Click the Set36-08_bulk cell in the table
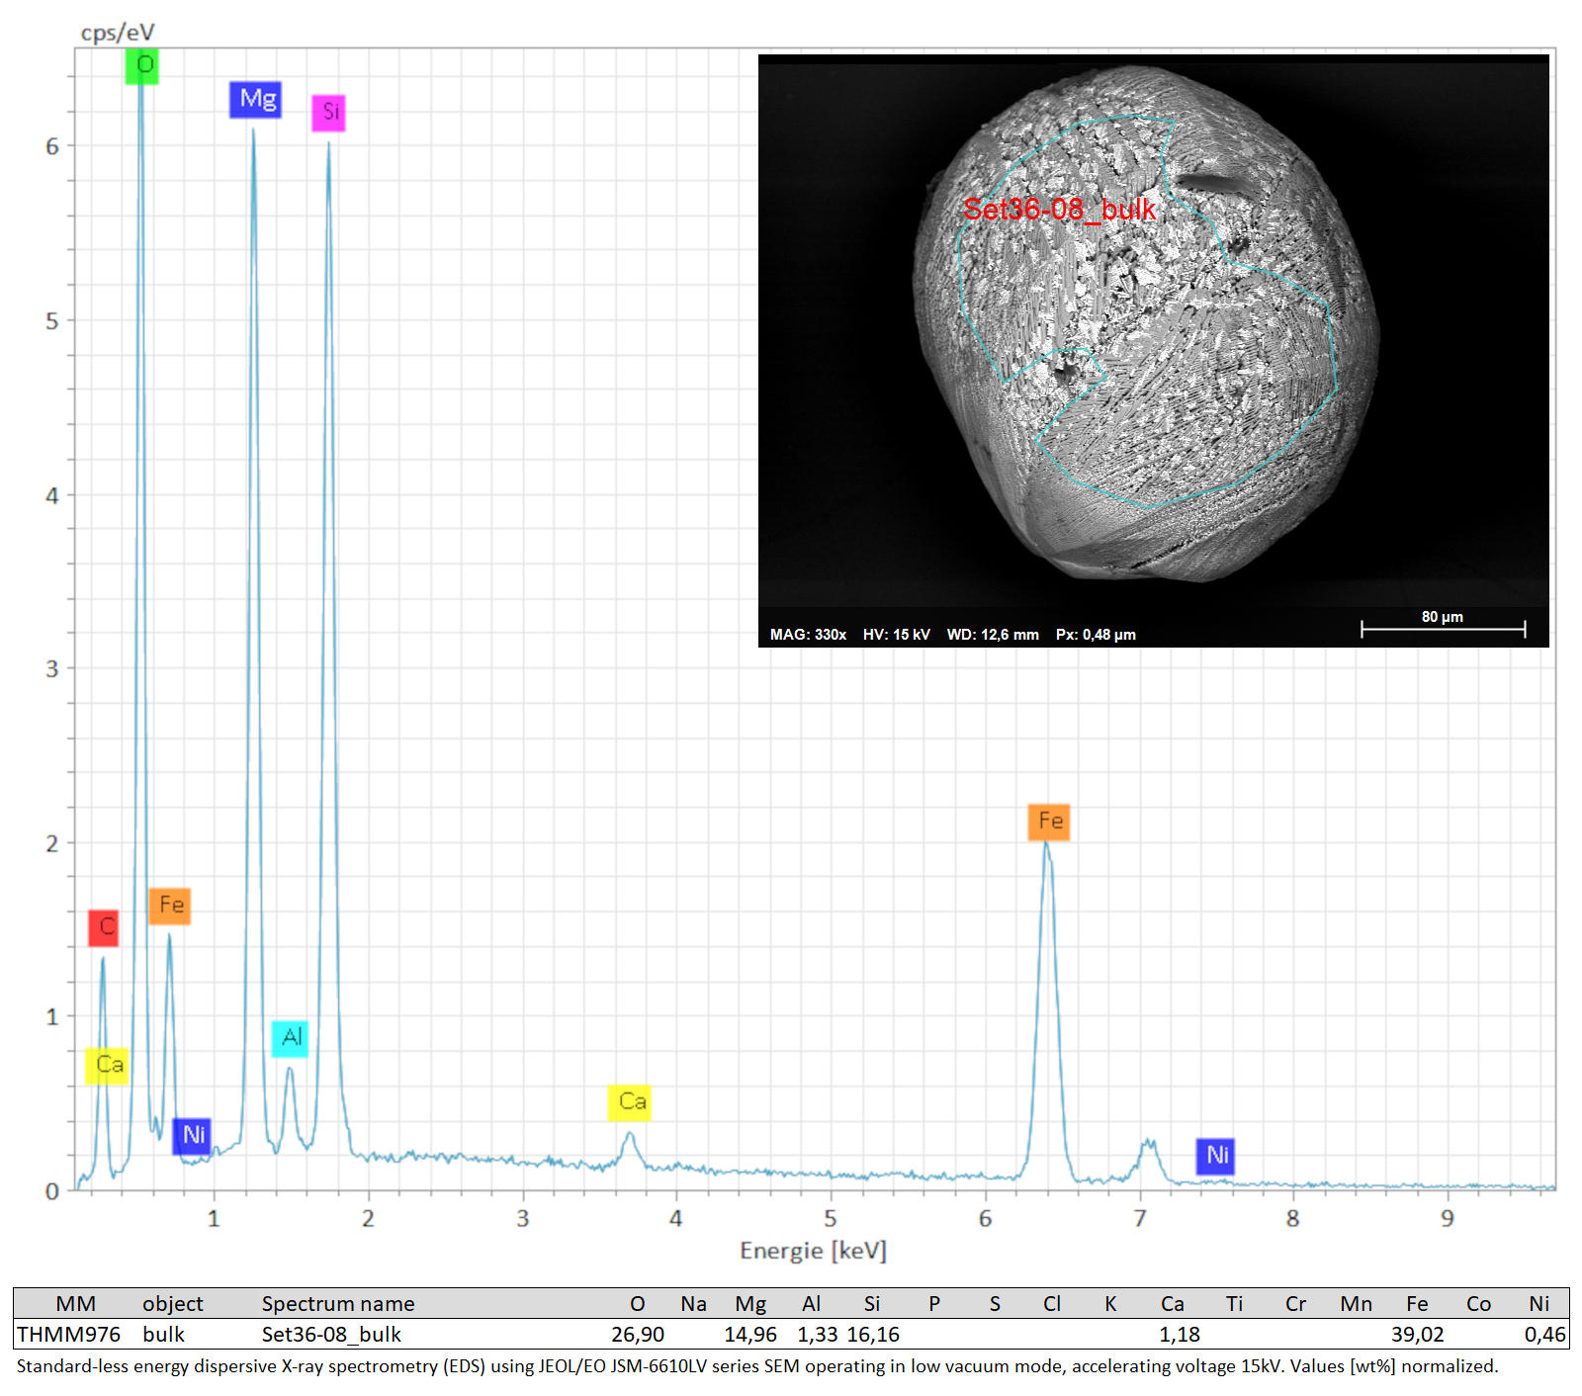This screenshot has width=1582, height=1396. (331, 1335)
